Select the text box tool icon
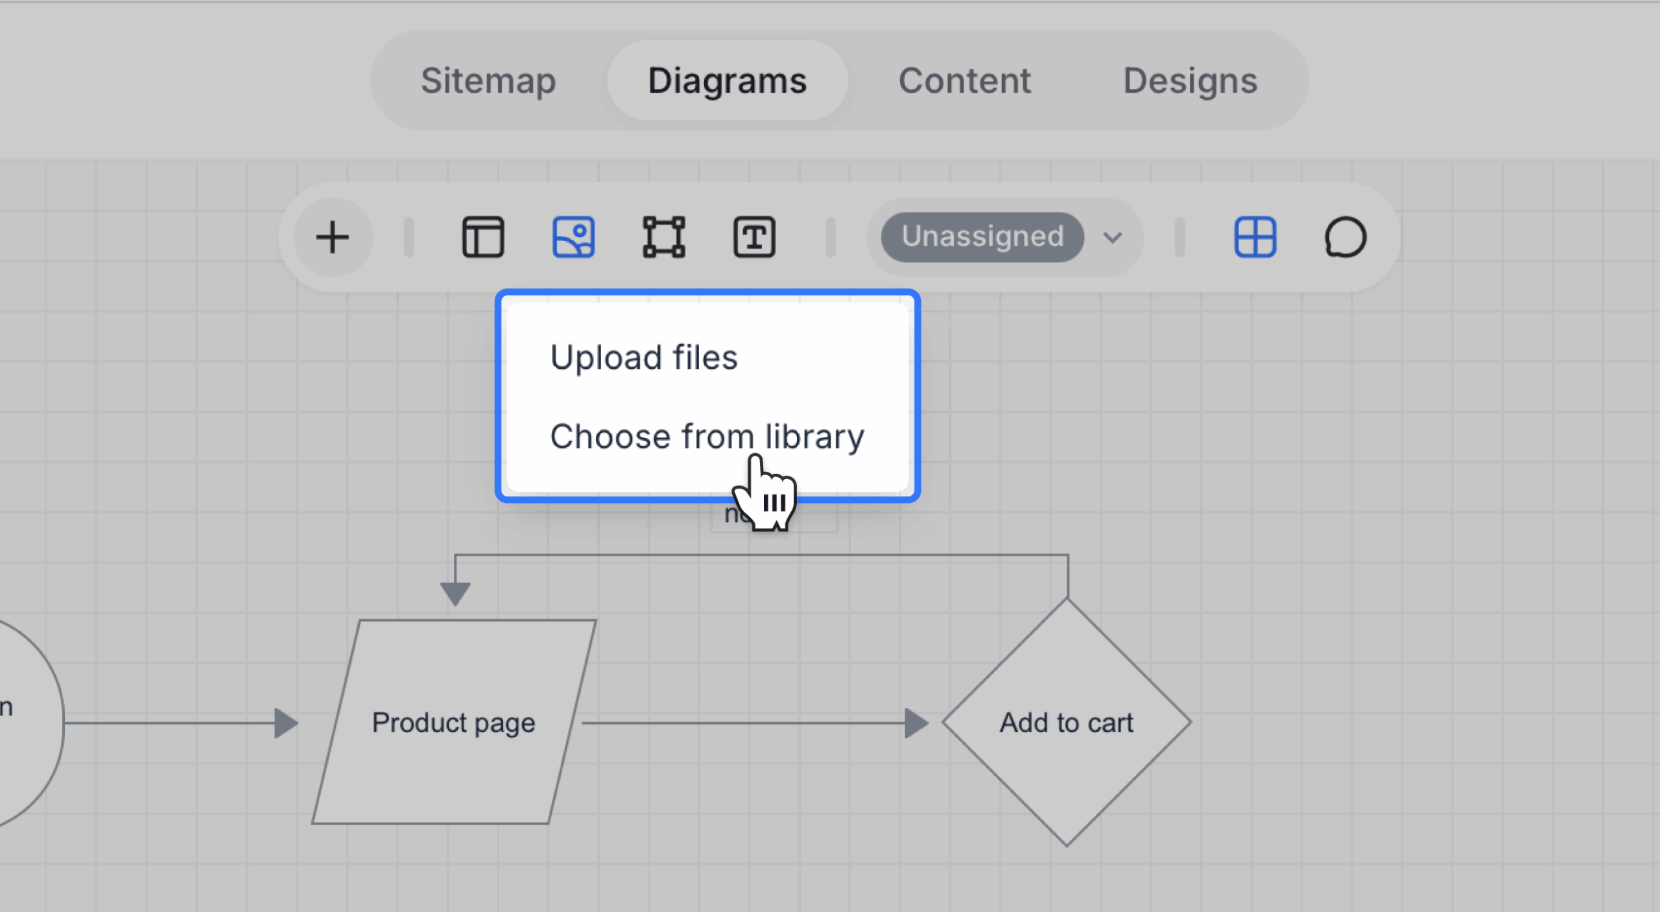This screenshot has width=1660, height=912. pos(754,237)
